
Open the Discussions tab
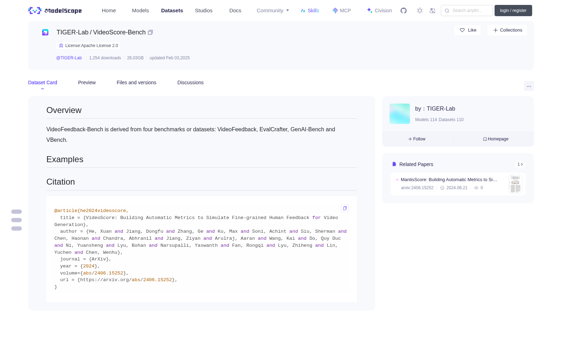[190, 82]
